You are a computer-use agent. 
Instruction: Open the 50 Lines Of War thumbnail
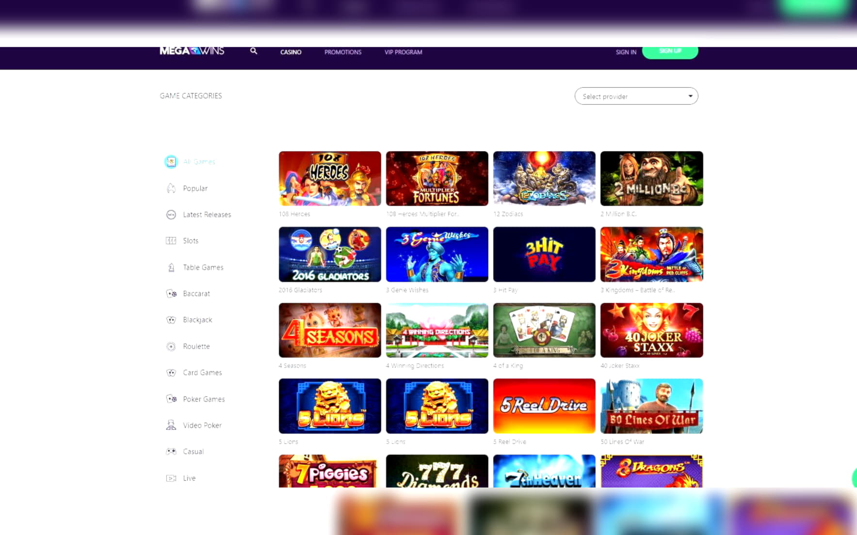[x=652, y=406]
